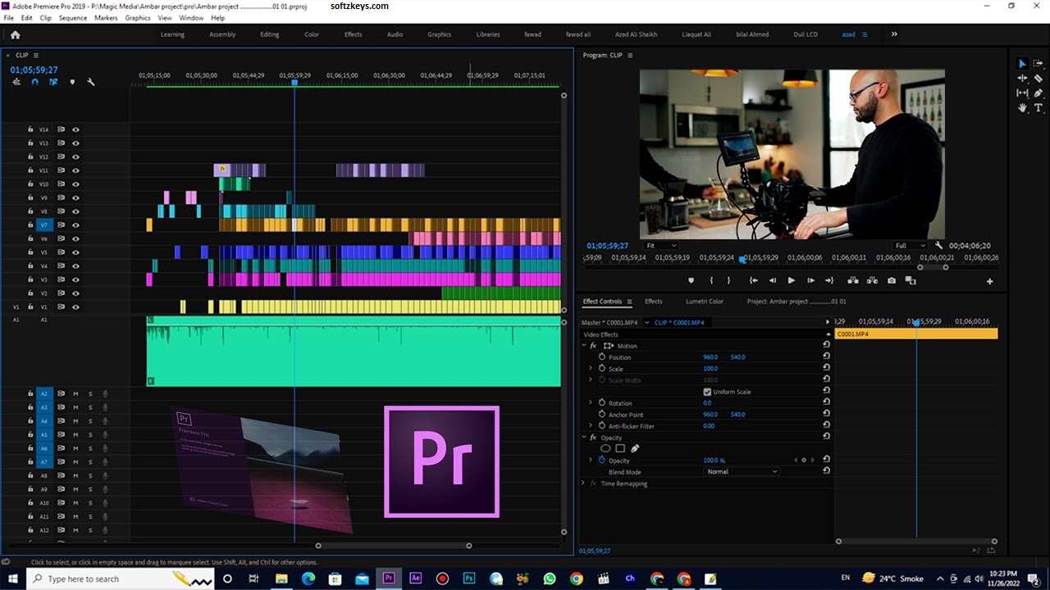Image resolution: width=1050 pixels, height=590 pixels.
Task: Uncheck Uniform Scale checkbox
Action: click(x=707, y=392)
